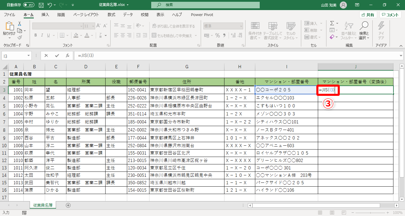Apply the Comma Style format

224,35
